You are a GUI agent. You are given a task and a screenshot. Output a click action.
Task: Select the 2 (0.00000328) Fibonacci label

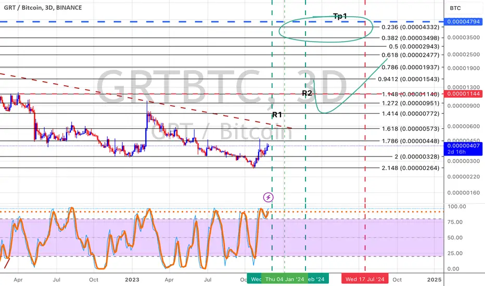pyautogui.click(x=417, y=157)
